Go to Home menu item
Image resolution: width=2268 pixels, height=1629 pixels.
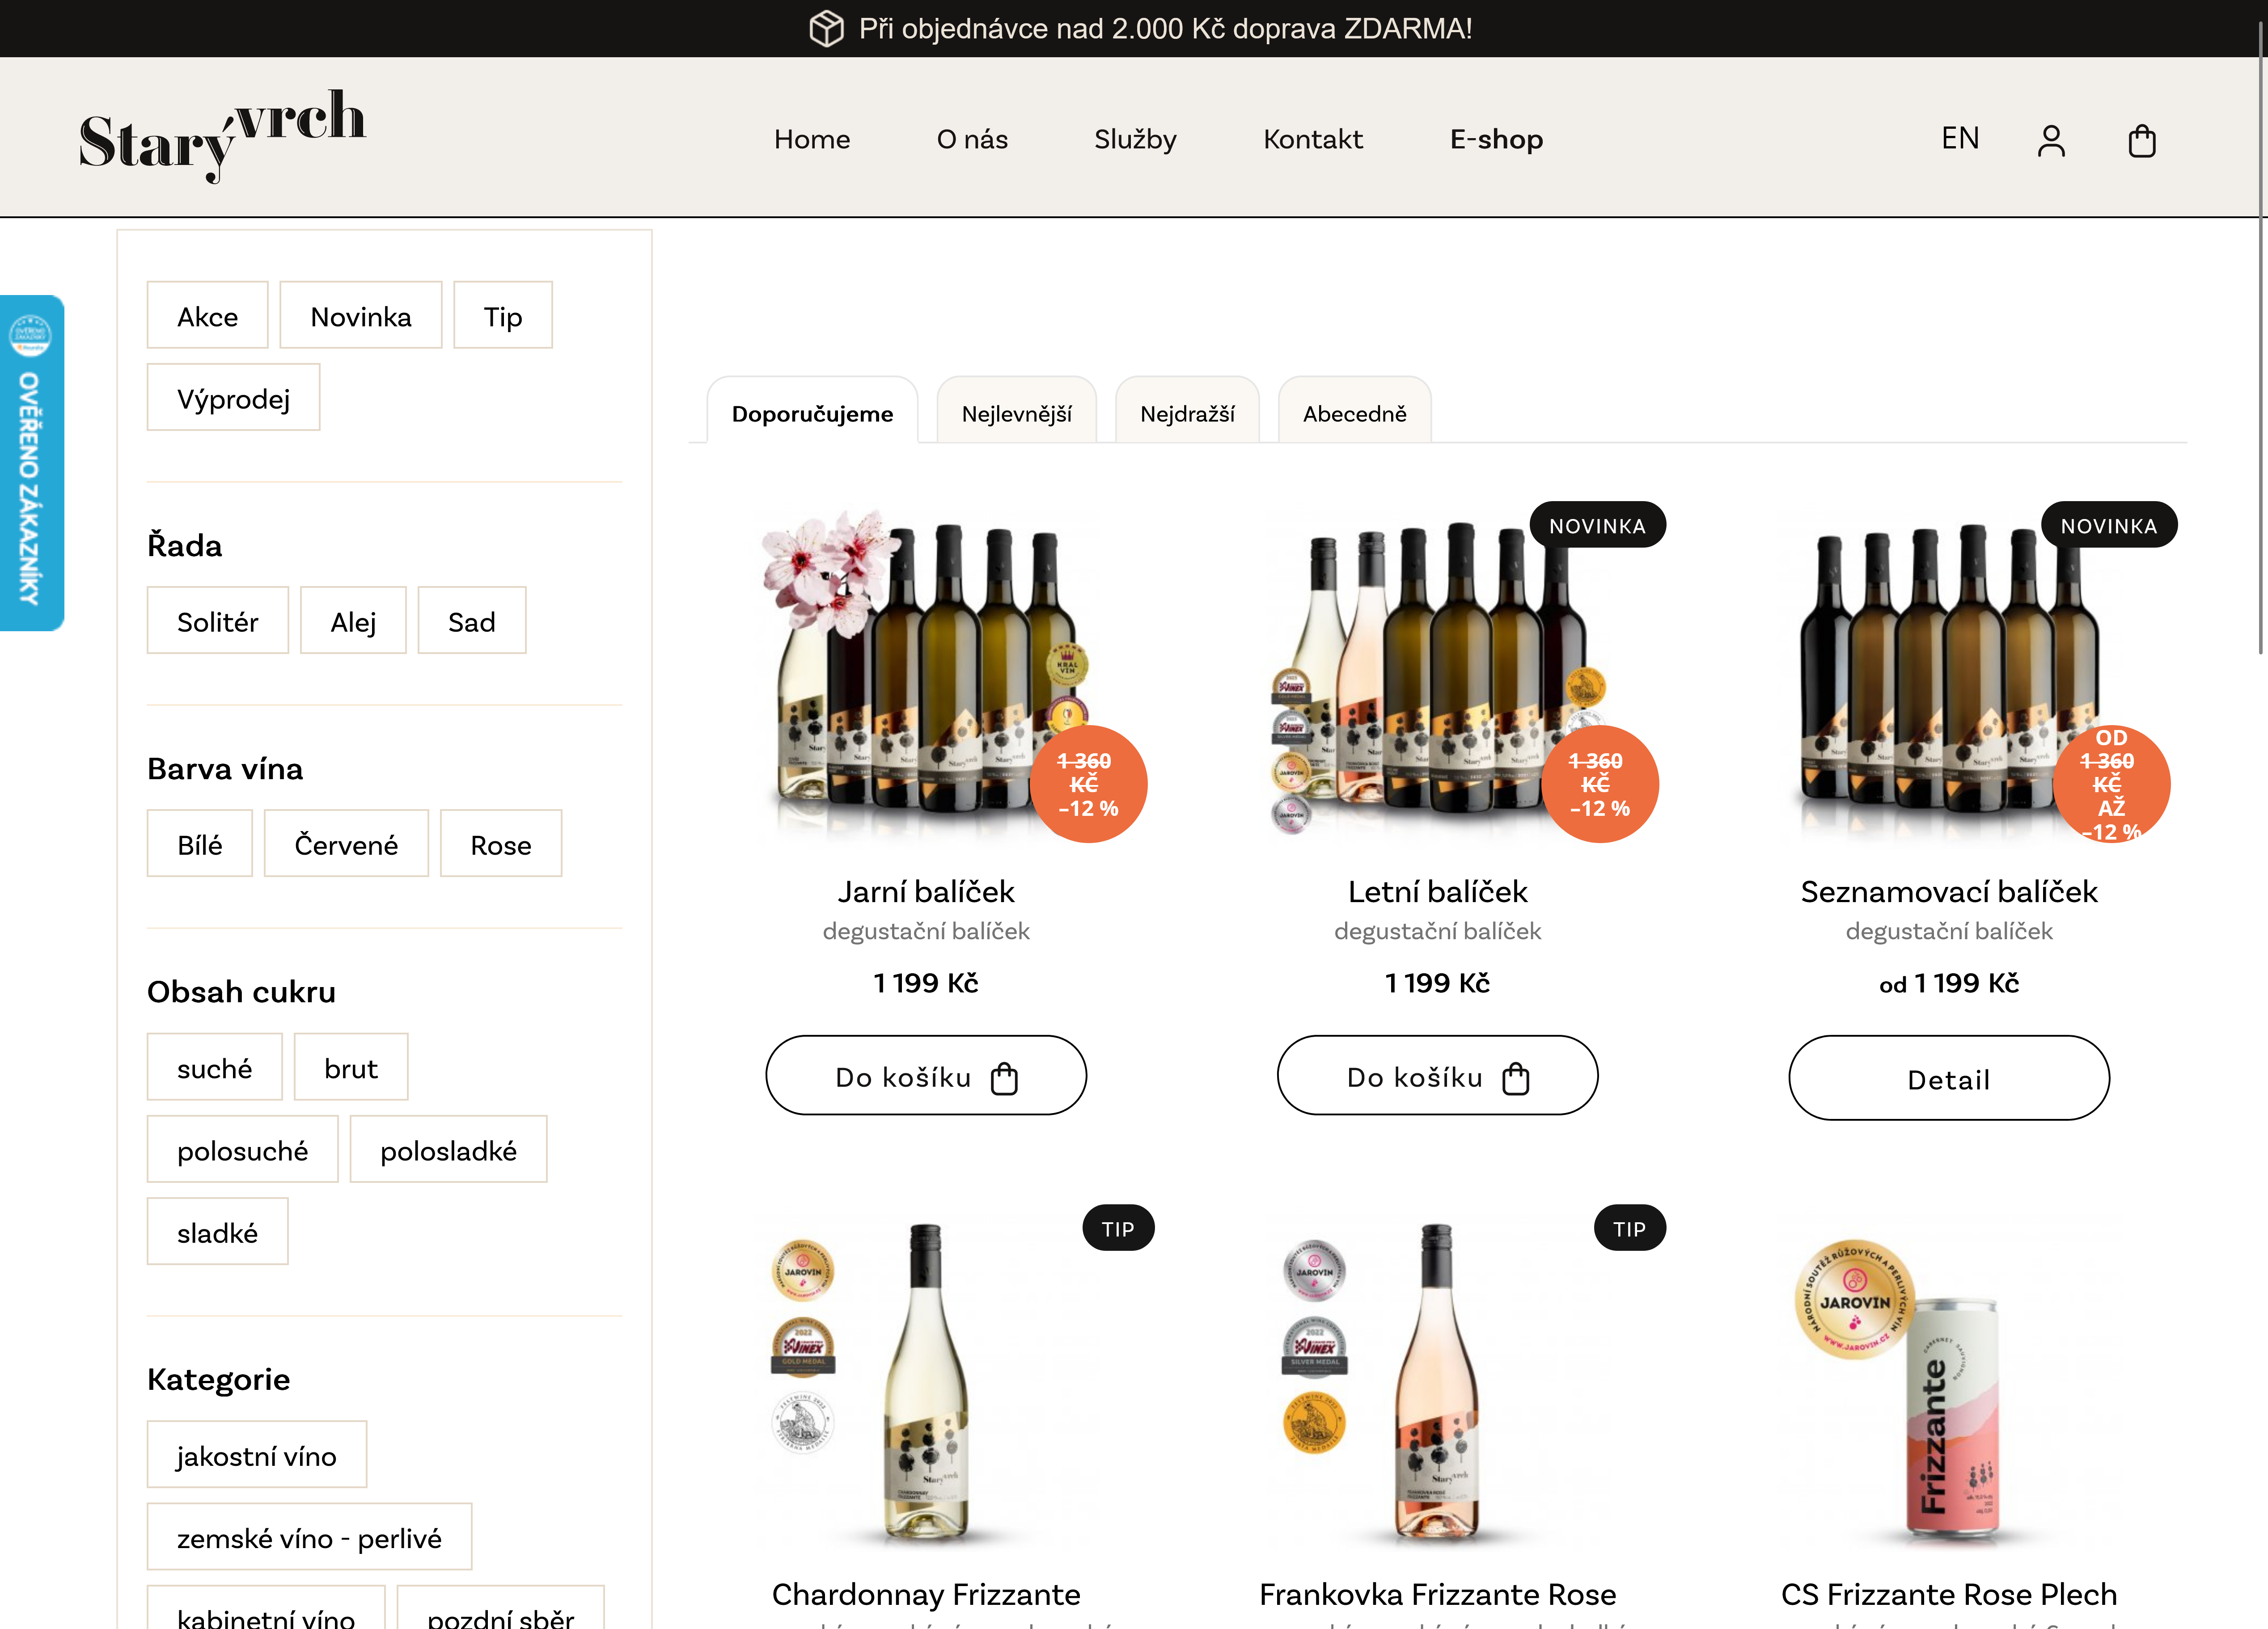[812, 139]
